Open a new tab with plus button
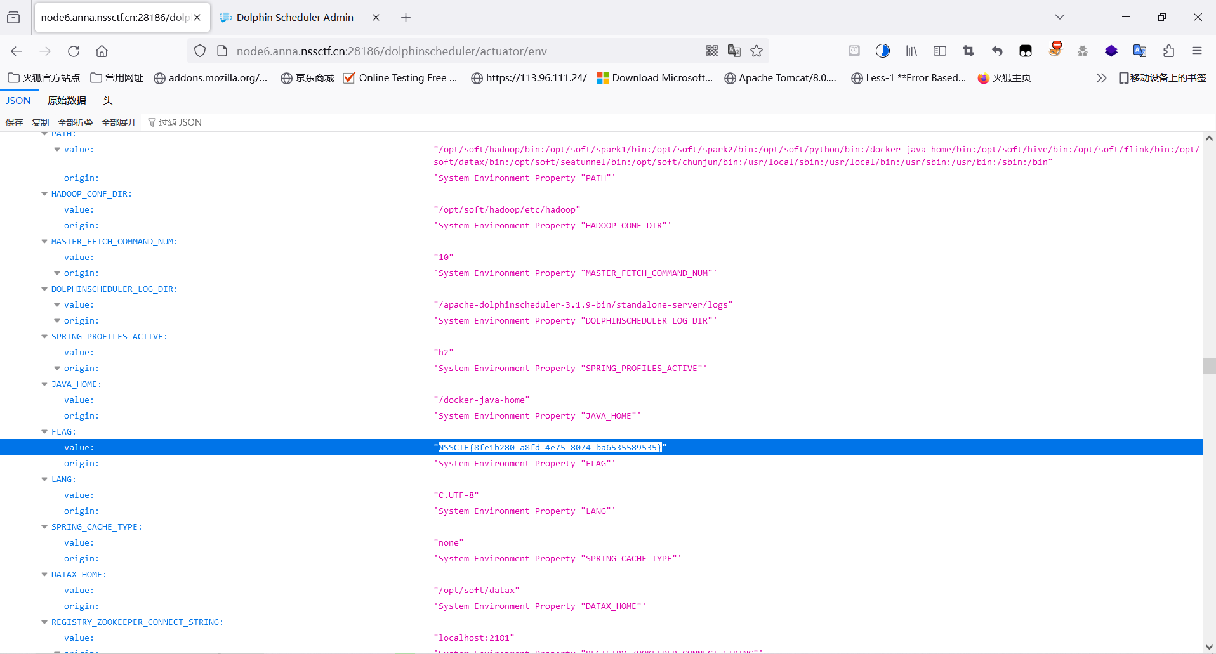 click(x=406, y=18)
